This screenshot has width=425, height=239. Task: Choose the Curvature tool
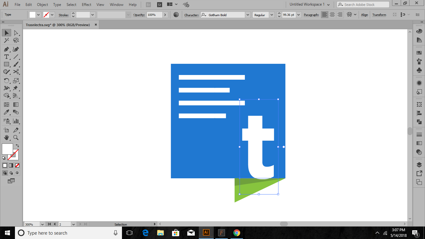pyautogui.click(x=16, y=49)
